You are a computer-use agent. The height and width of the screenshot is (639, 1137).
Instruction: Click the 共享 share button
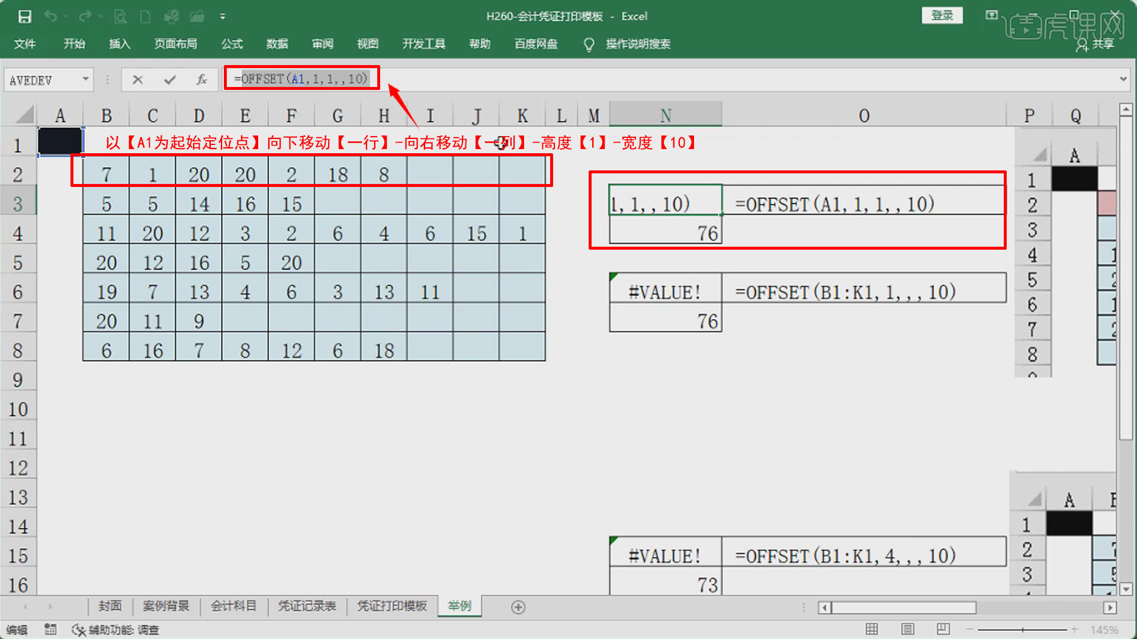[1095, 44]
